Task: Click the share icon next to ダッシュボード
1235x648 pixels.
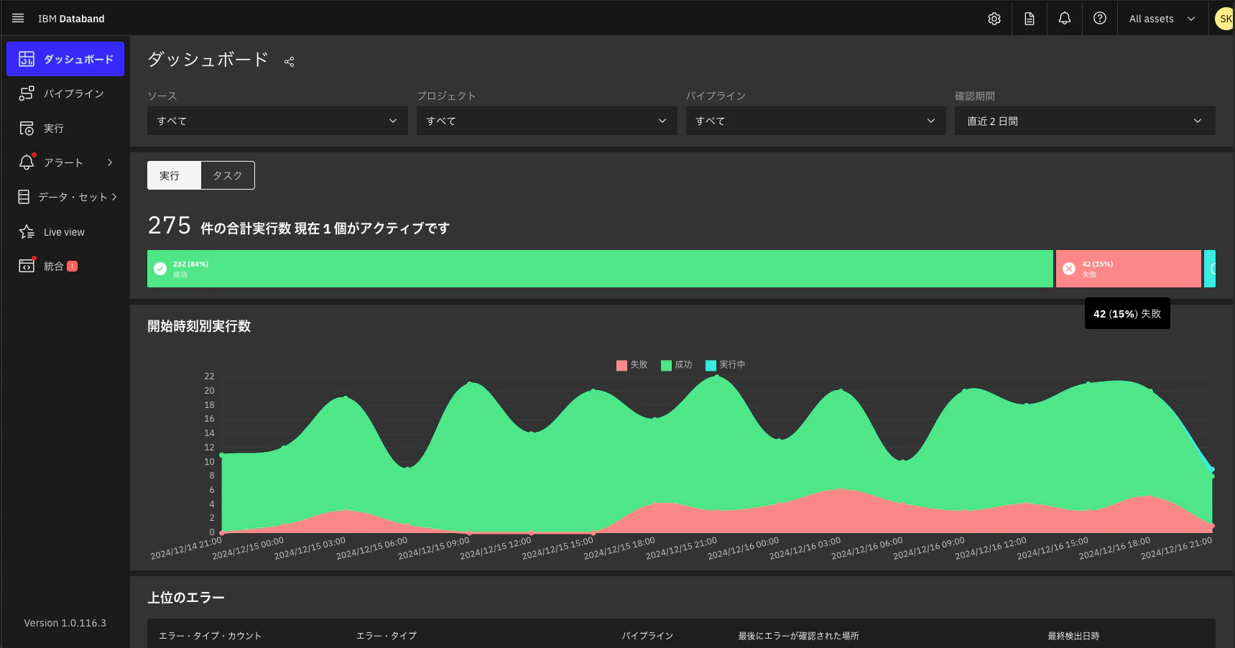Action: pos(289,62)
